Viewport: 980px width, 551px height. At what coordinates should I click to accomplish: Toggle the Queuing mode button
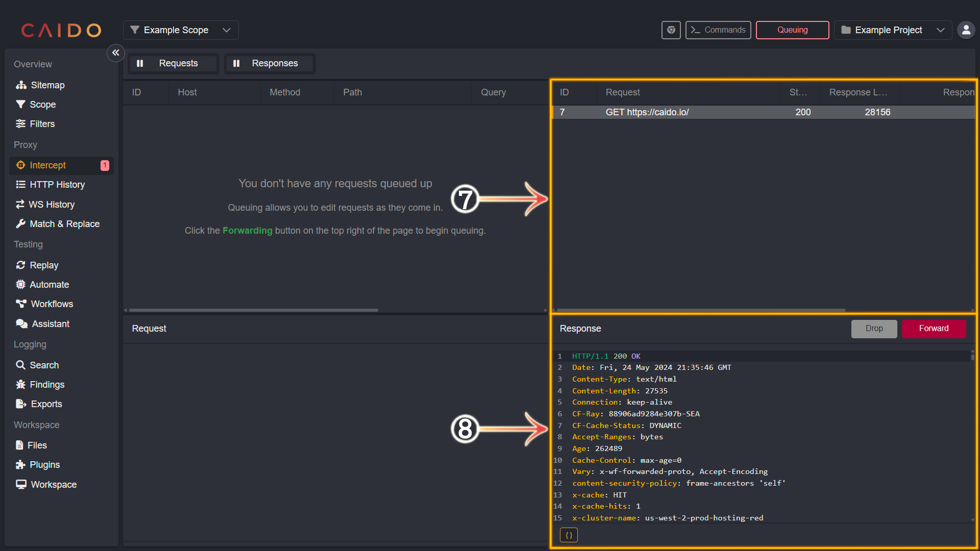[x=792, y=30]
